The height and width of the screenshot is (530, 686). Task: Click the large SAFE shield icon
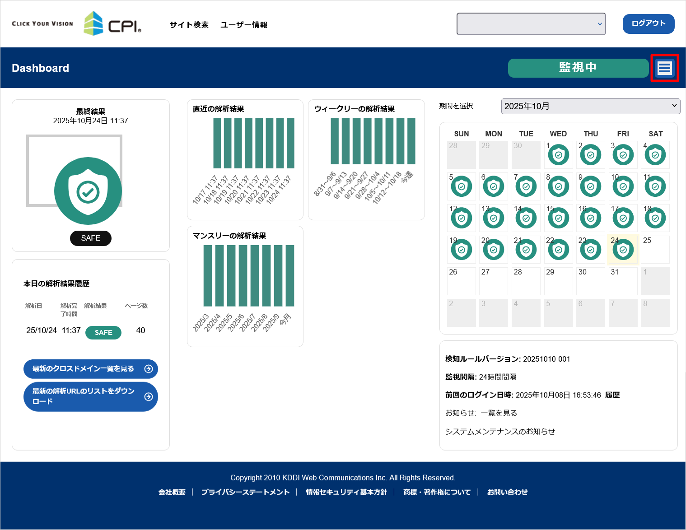pyautogui.click(x=88, y=191)
